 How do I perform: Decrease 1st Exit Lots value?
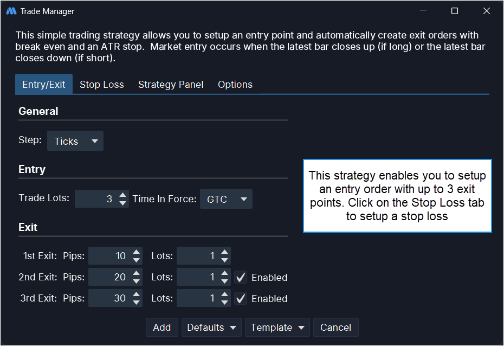tap(225, 260)
